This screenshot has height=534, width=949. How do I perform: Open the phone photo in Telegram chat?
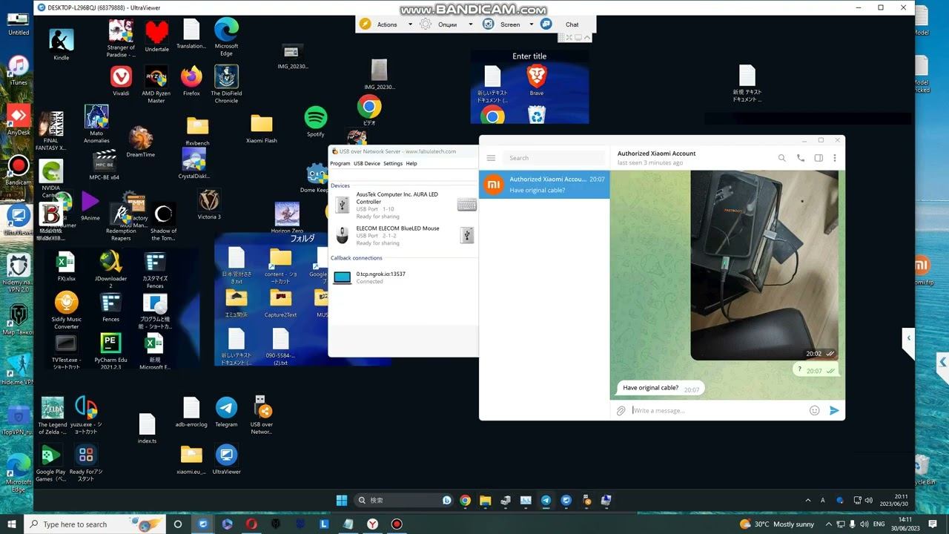pyautogui.click(x=764, y=266)
